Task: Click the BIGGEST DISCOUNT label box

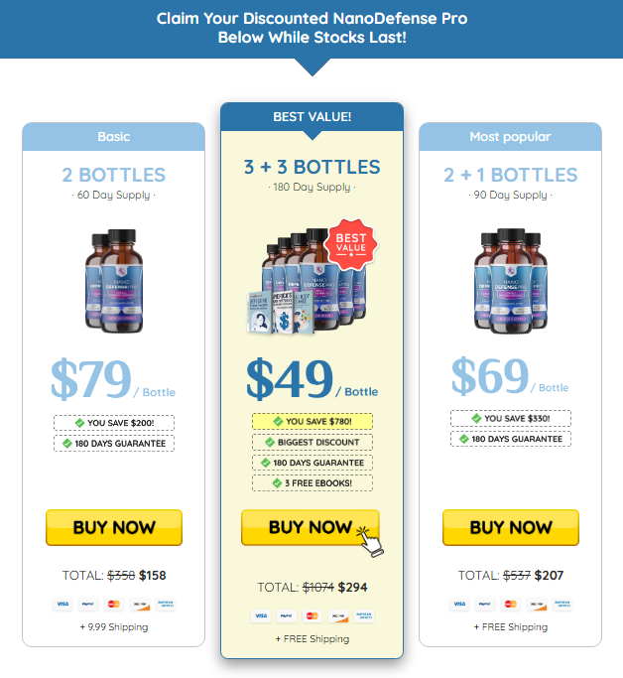Action: pos(312,442)
